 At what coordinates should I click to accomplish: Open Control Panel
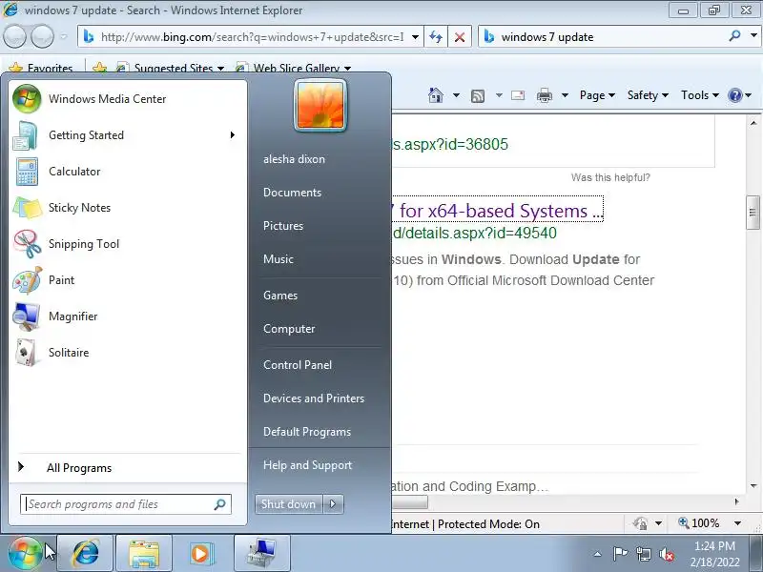(298, 365)
